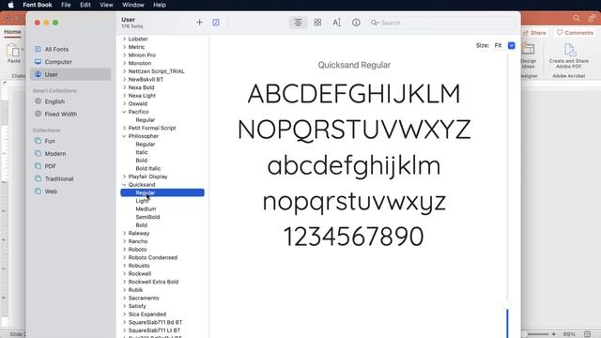Open the Edit menu
This screenshot has width=601, height=338.
85,5
